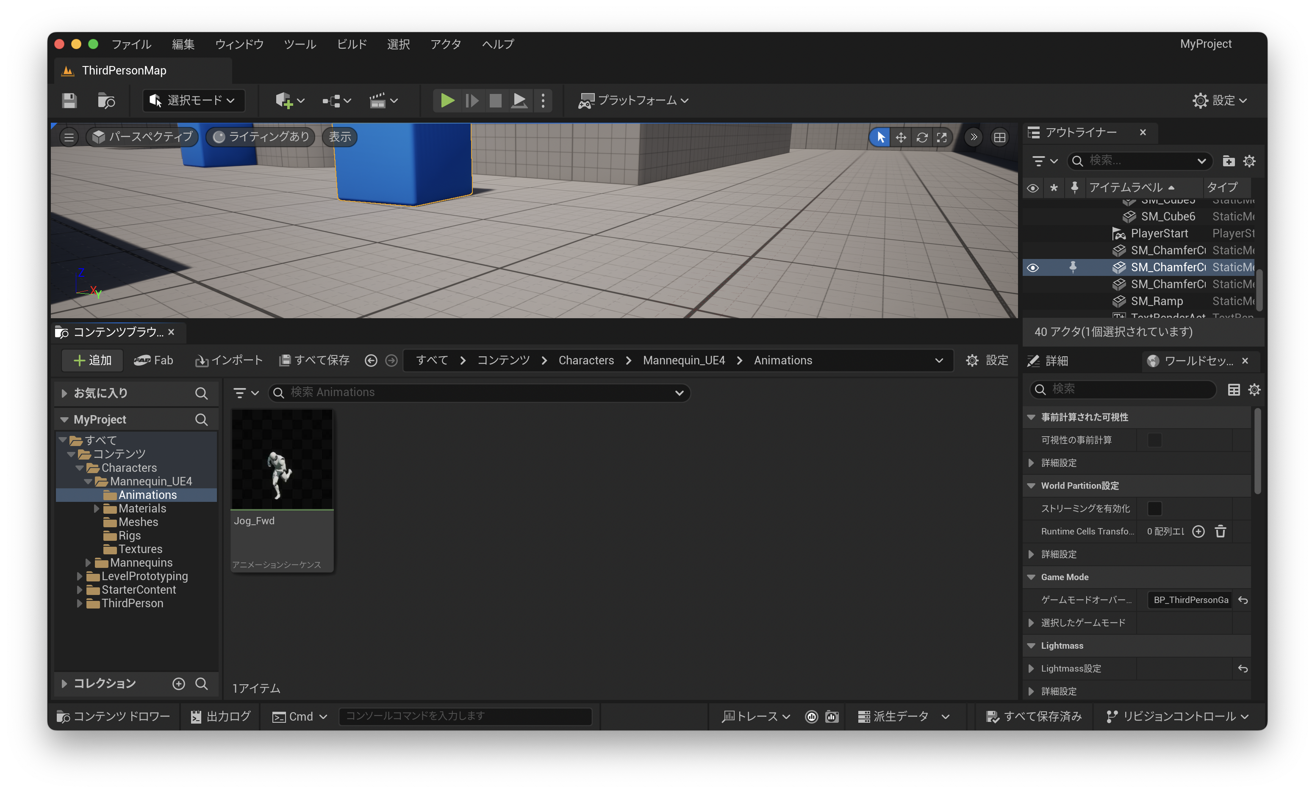Toggle the pin on selected SM_ChamferCube row

[1073, 267]
